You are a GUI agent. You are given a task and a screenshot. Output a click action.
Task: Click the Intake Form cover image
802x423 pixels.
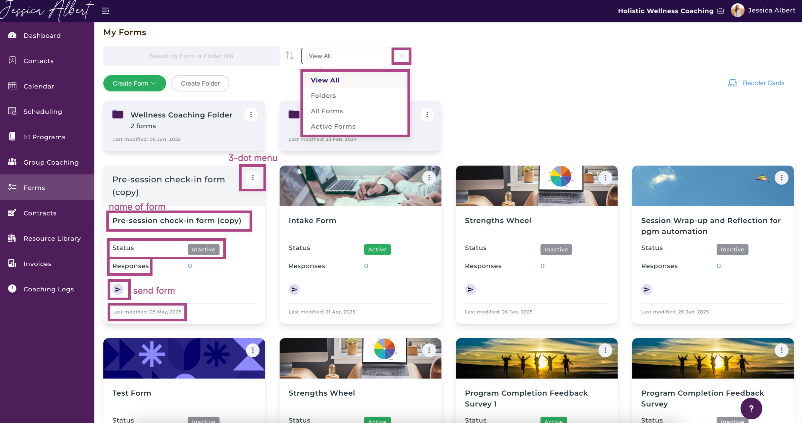[x=360, y=186]
